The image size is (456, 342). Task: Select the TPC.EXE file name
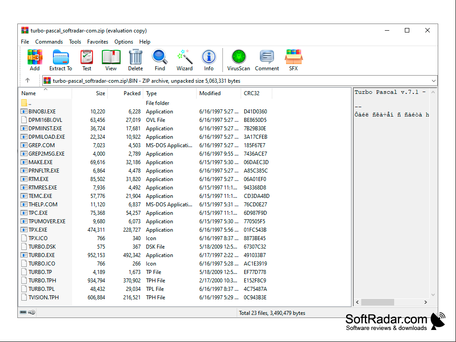[38, 213]
